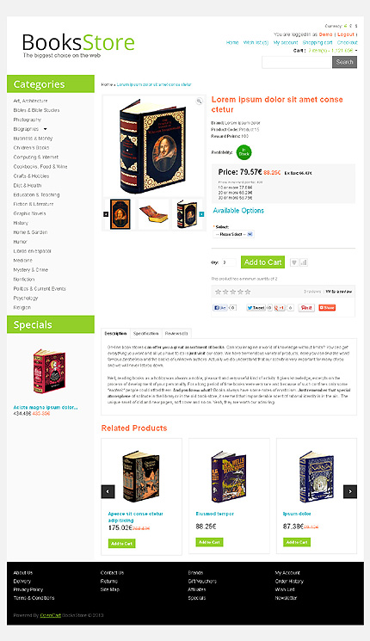The height and width of the screenshot is (641, 370).
Task: Go to next related products slide
Action: pyautogui.click(x=350, y=491)
